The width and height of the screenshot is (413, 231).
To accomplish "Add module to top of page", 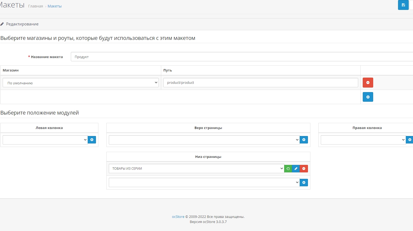I will (304, 140).
